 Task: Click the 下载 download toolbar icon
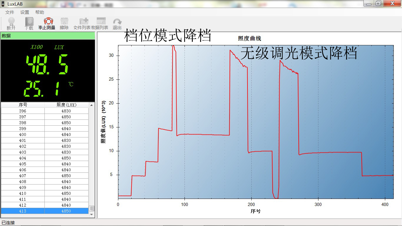pyautogui.click(x=29, y=24)
